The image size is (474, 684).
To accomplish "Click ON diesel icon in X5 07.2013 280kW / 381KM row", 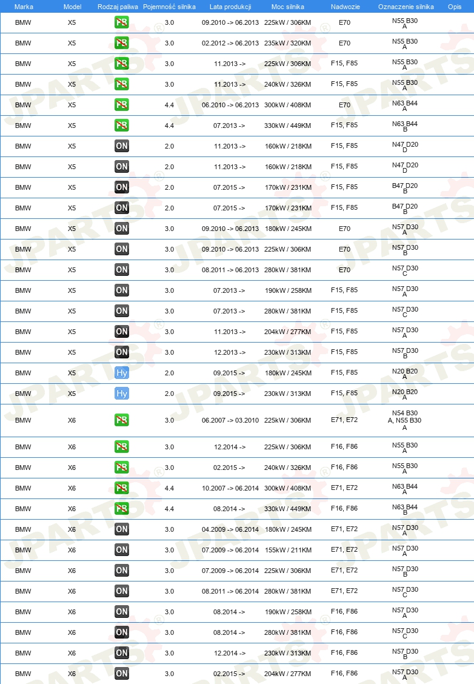I will point(122,310).
